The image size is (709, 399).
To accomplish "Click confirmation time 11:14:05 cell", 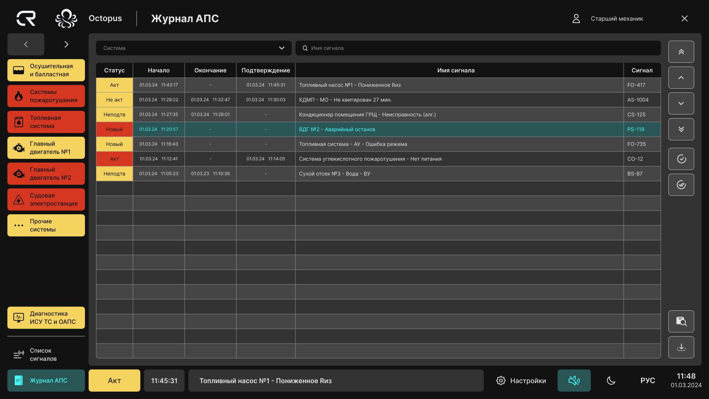I will point(266,159).
